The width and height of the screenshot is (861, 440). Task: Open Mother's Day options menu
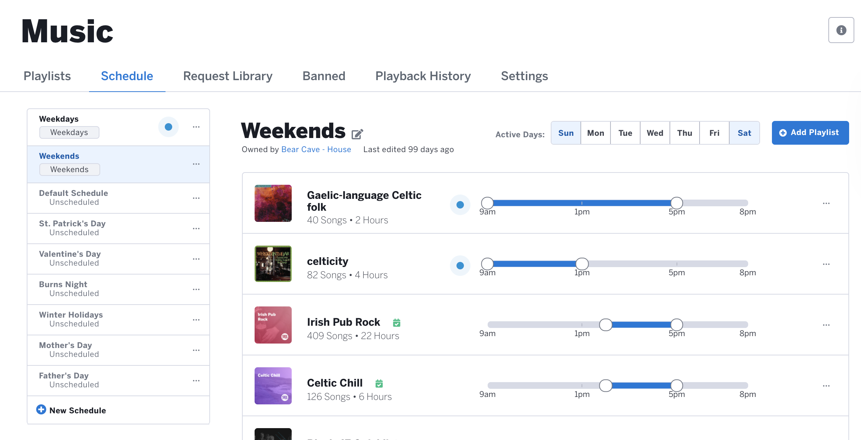tap(196, 350)
